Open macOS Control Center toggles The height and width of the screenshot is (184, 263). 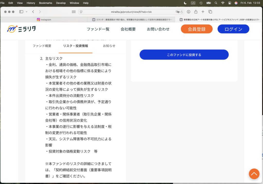point(229,3)
